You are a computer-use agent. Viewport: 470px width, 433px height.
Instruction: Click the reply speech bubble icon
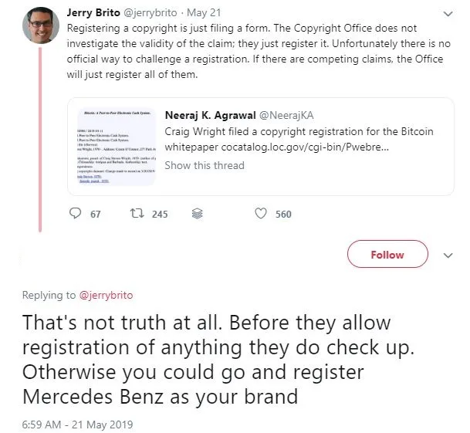pyautogui.click(x=75, y=214)
